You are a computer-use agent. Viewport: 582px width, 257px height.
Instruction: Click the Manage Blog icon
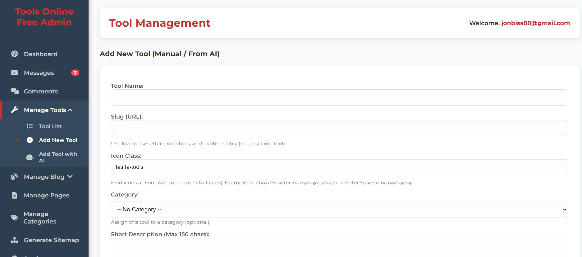pos(15,177)
